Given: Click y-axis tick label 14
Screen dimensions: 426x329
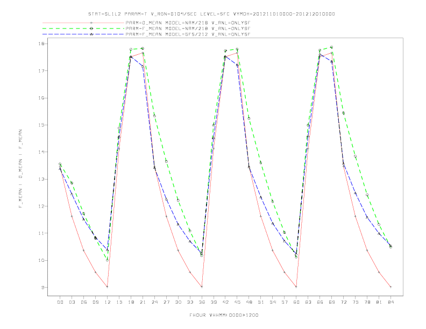Looking at the screenshot, I should [41, 152].
